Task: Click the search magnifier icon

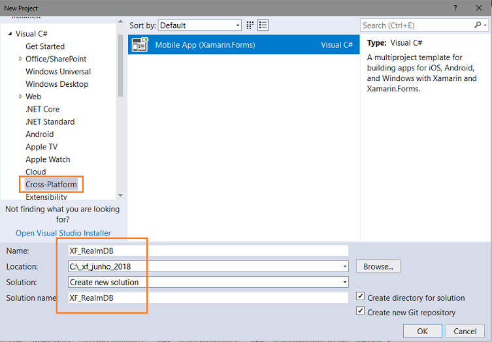Action: pyautogui.click(x=477, y=25)
